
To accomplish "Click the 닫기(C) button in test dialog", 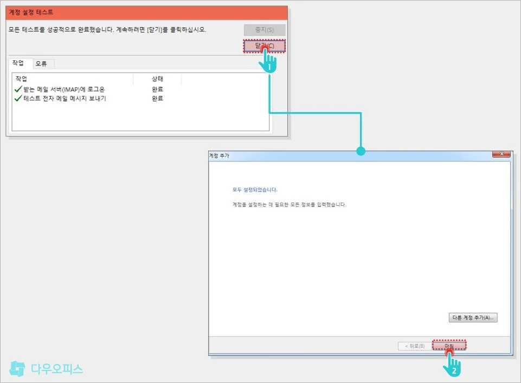I will tap(264, 46).
